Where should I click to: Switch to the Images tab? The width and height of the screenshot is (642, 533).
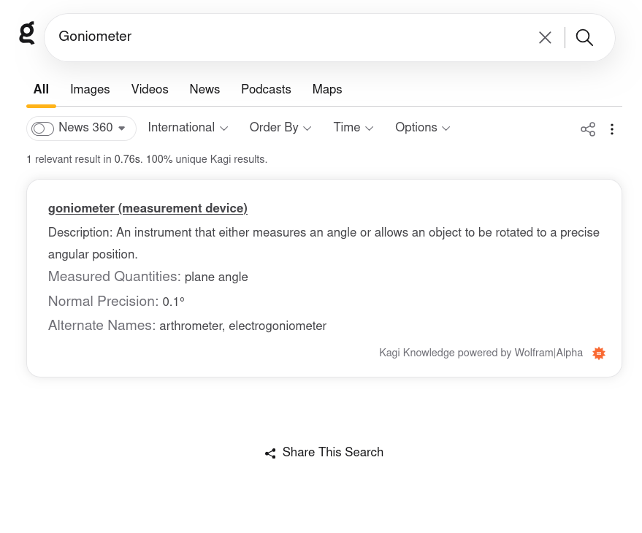[x=90, y=89]
